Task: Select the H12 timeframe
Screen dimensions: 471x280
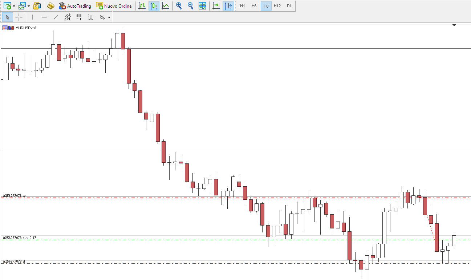Action: 277,6
